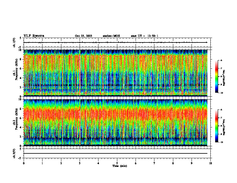
Task: Click the "5" tick of ch.1(V) axis
Action: click(x=20, y=38)
